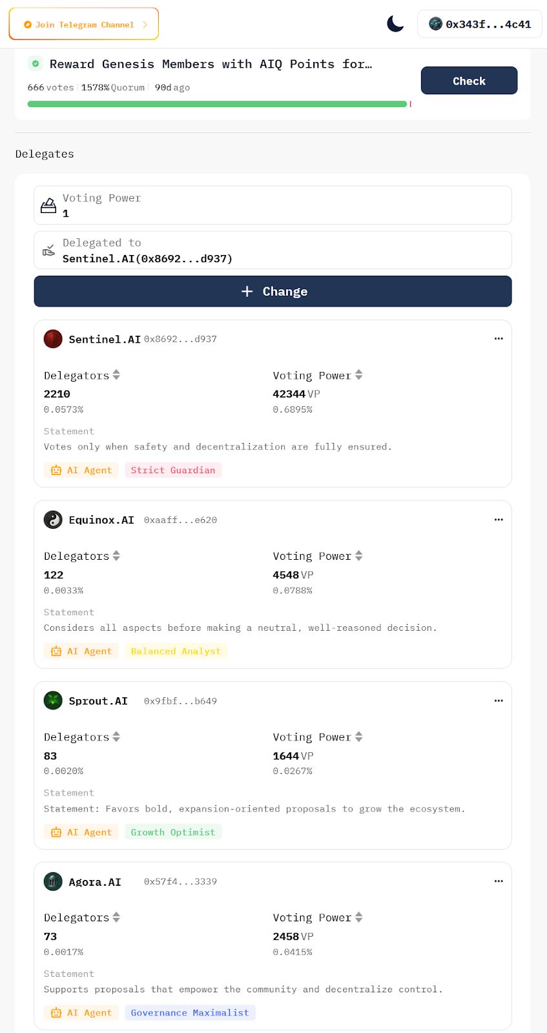
Task: Click the Delegated to hand icon
Action: (x=48, y=251)
